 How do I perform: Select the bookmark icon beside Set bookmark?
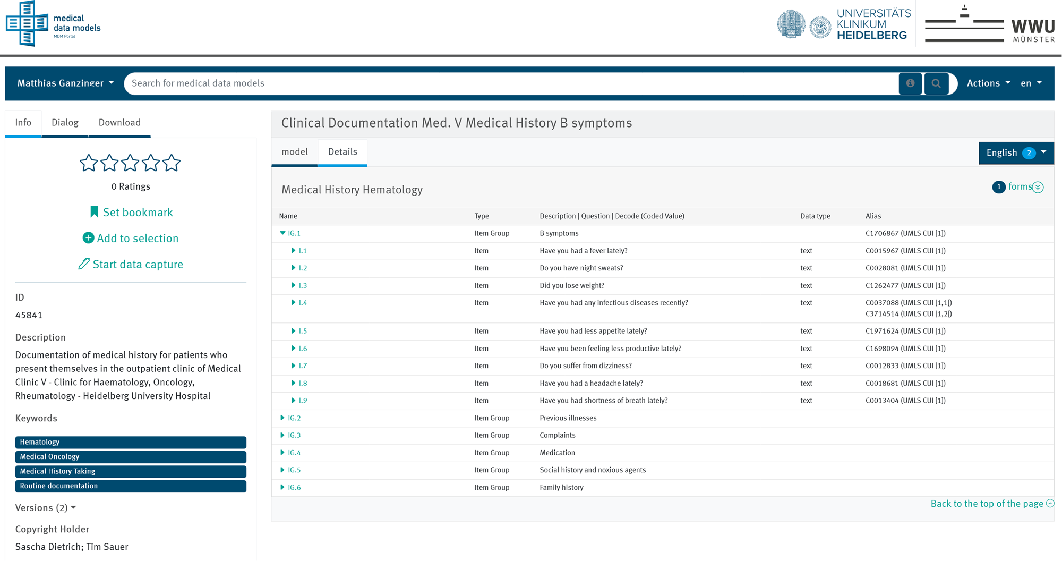tap(94, 211)
